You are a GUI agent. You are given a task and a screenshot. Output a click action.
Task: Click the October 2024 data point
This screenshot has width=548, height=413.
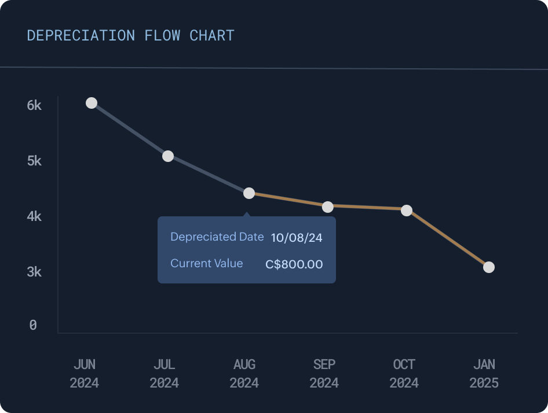pyautogui.click(x=407, y=211)
